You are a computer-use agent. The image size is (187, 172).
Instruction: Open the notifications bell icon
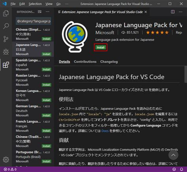181,169
